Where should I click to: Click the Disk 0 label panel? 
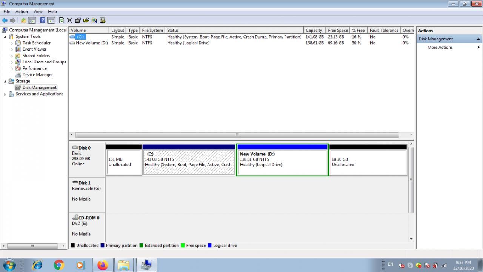click(x=87, y=159)
